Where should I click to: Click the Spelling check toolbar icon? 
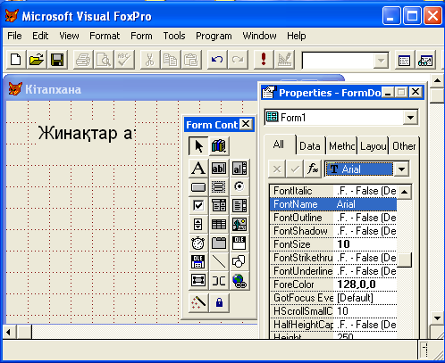pyautogui.click(x=124, y=60)
